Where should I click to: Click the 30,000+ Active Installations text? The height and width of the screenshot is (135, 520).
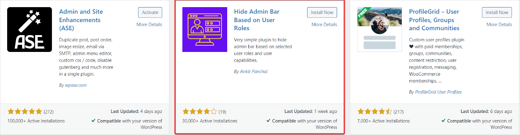click(x=210, y=121)
